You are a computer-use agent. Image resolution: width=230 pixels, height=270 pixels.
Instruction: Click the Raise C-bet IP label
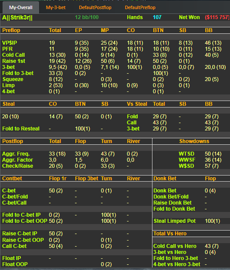tap(19, 234)
